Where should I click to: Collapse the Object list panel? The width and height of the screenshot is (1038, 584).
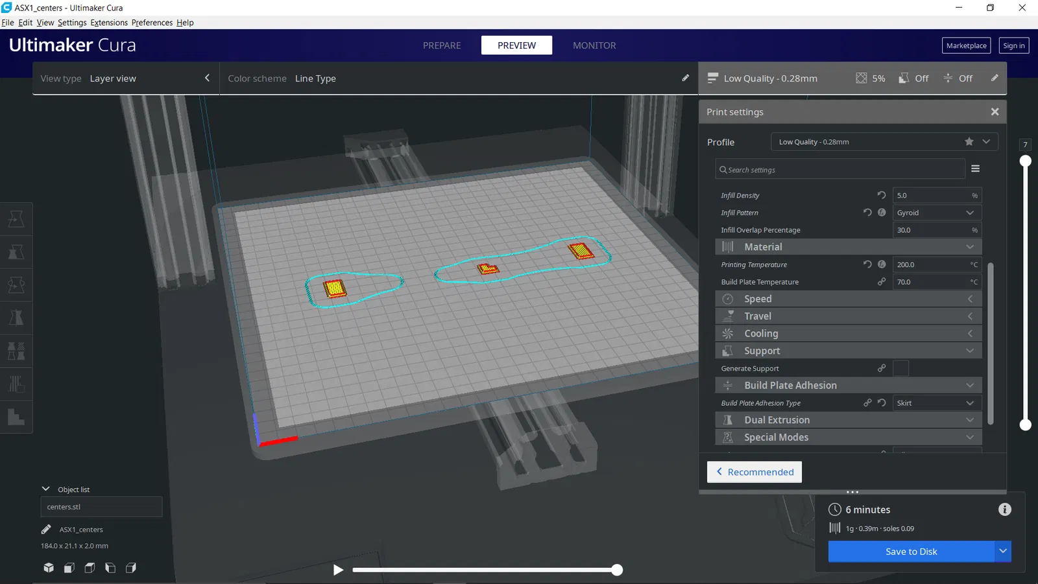pos(46,489)
